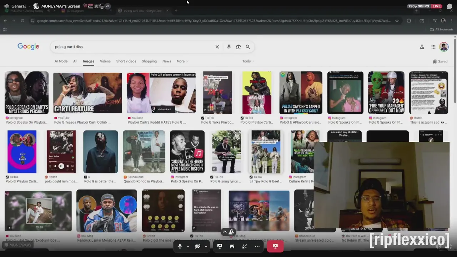Open 'Polo G if pianos weren't invented' thumbnail
The height and width of the screenshot is (257, 457).
point(161,93)
